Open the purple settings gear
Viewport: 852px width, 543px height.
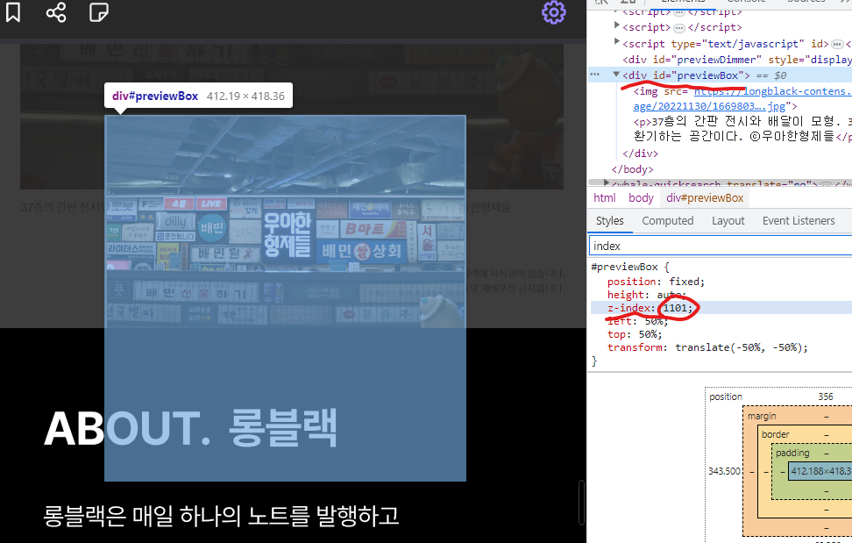(x=554, y=12)
